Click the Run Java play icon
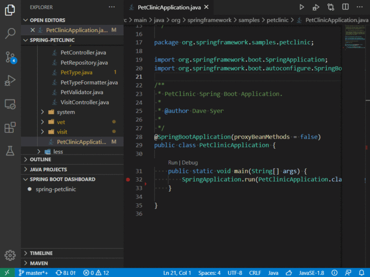This screenshot has height=277, width=370. coord(302,7)
